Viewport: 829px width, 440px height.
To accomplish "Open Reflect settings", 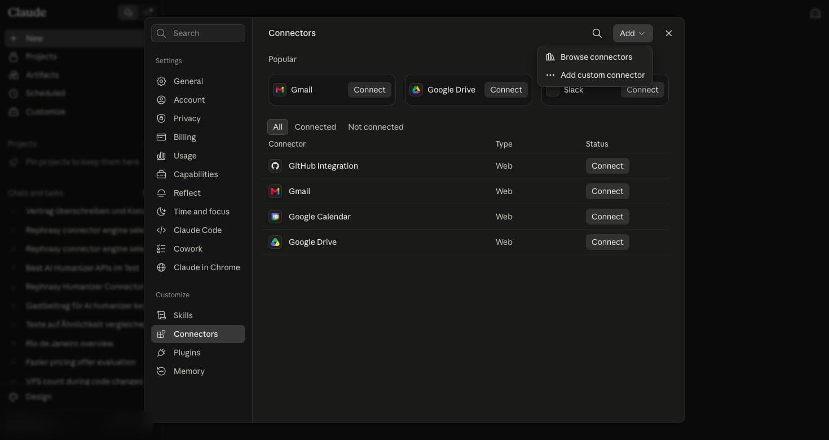I will pyautogui.click(x=198, y=193).
